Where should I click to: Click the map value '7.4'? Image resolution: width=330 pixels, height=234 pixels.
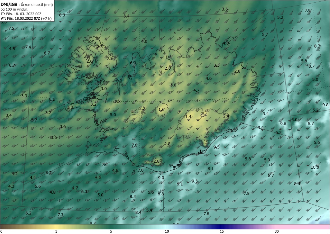[28, 47]
